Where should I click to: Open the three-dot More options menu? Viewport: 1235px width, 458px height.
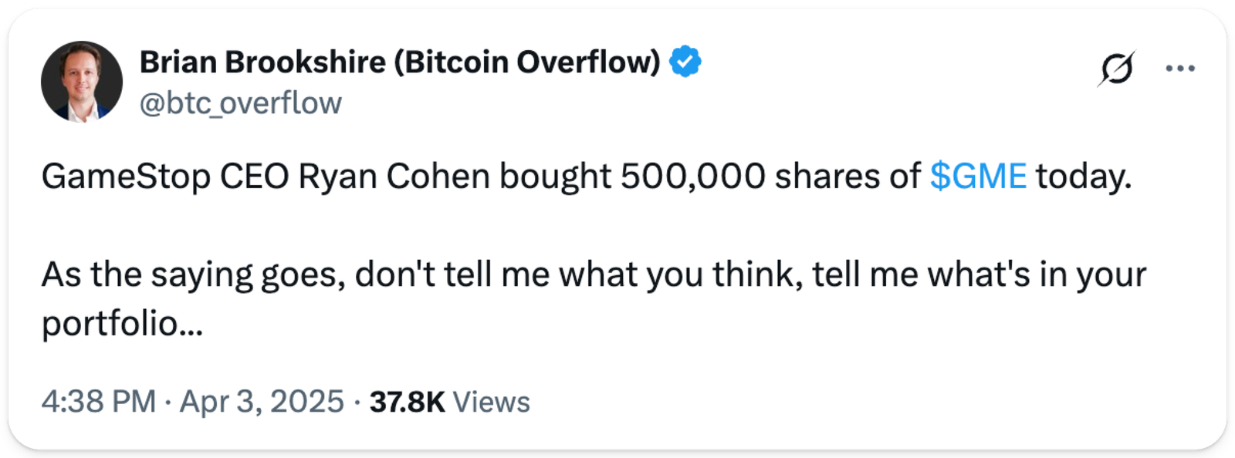click(x=1179, y=69)
